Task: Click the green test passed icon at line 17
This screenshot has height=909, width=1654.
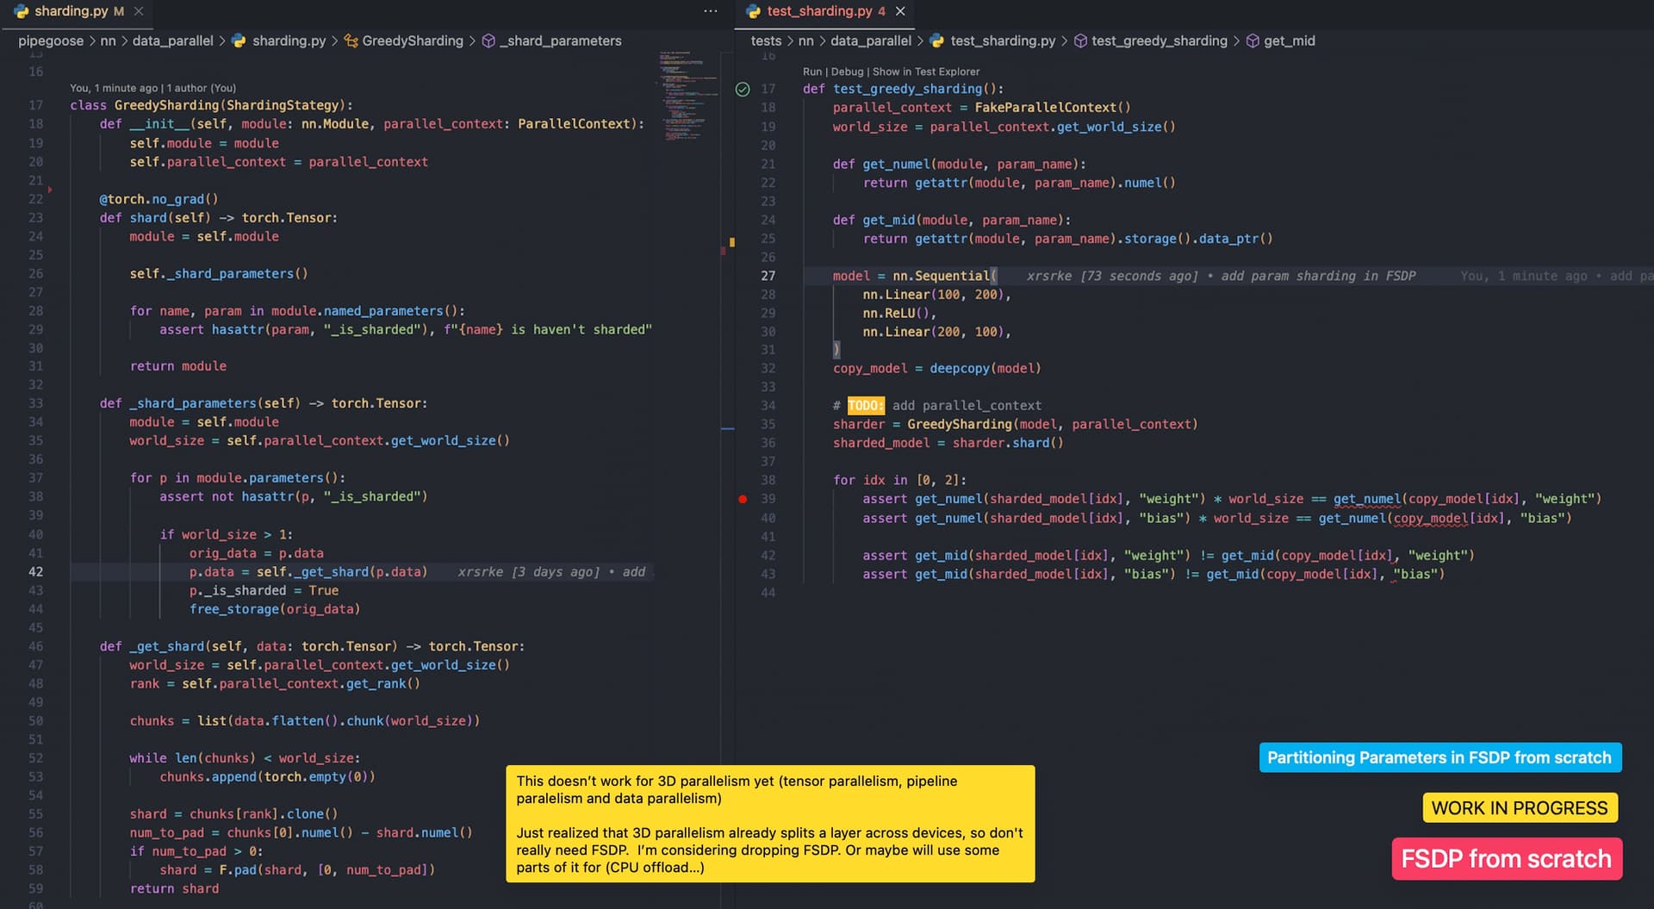Action: pyautogui.click(x=743, y=89)
